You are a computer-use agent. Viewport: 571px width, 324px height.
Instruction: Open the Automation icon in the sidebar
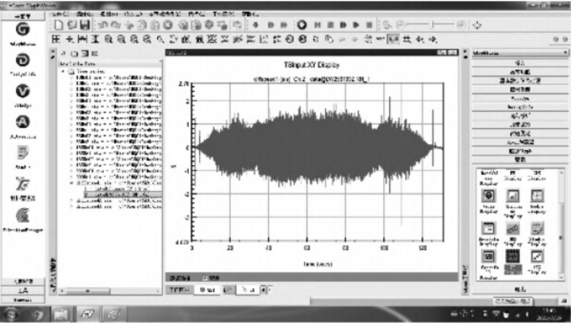click(x=23, y=122)
